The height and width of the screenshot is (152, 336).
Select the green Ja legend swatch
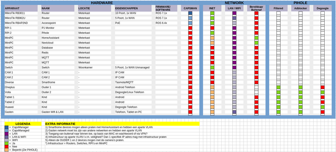pos(6,144)
